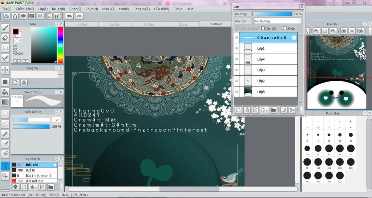Undock the Kiểm soát cọ panel
The height and width of the screenshot is (198, 372).
(57, 112)
